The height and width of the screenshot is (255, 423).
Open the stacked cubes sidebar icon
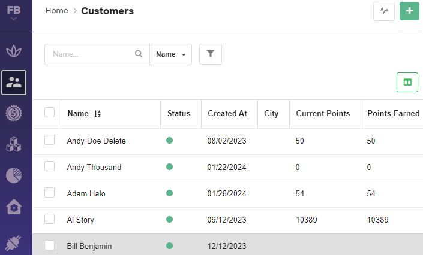point(14,144)
